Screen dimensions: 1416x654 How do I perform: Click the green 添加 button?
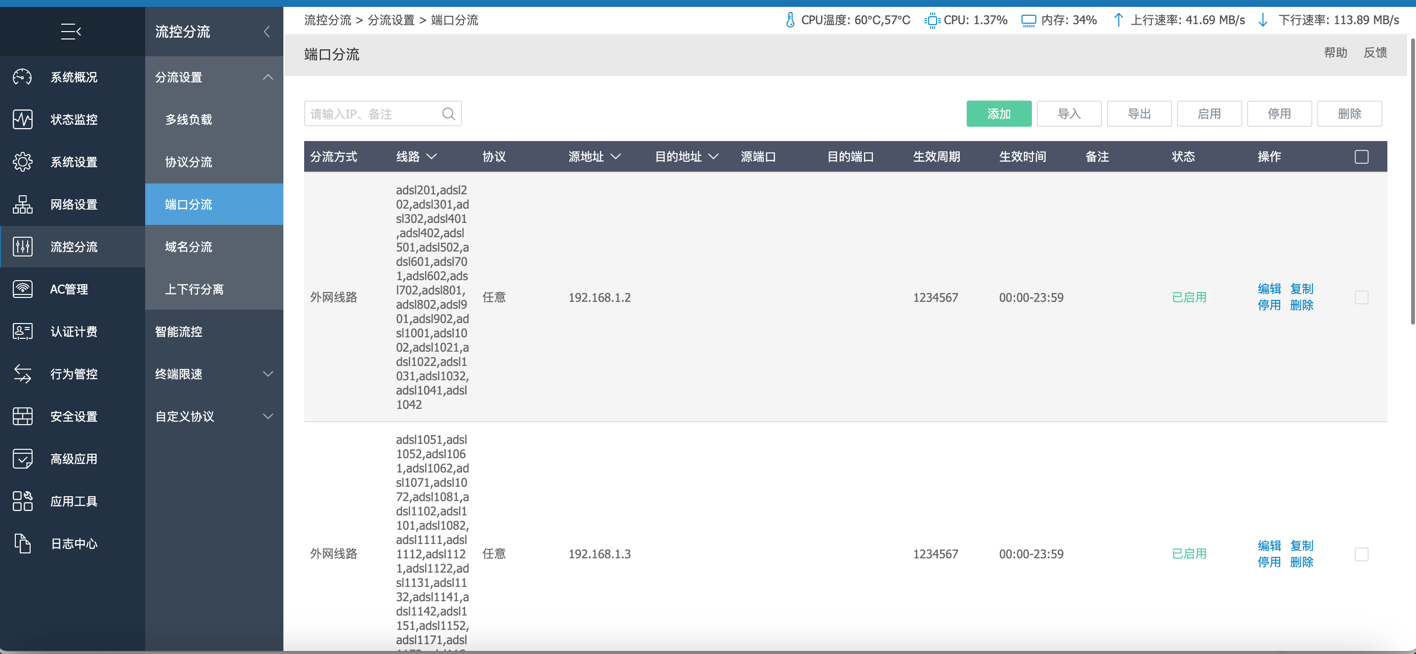click(x=998, y=113)
